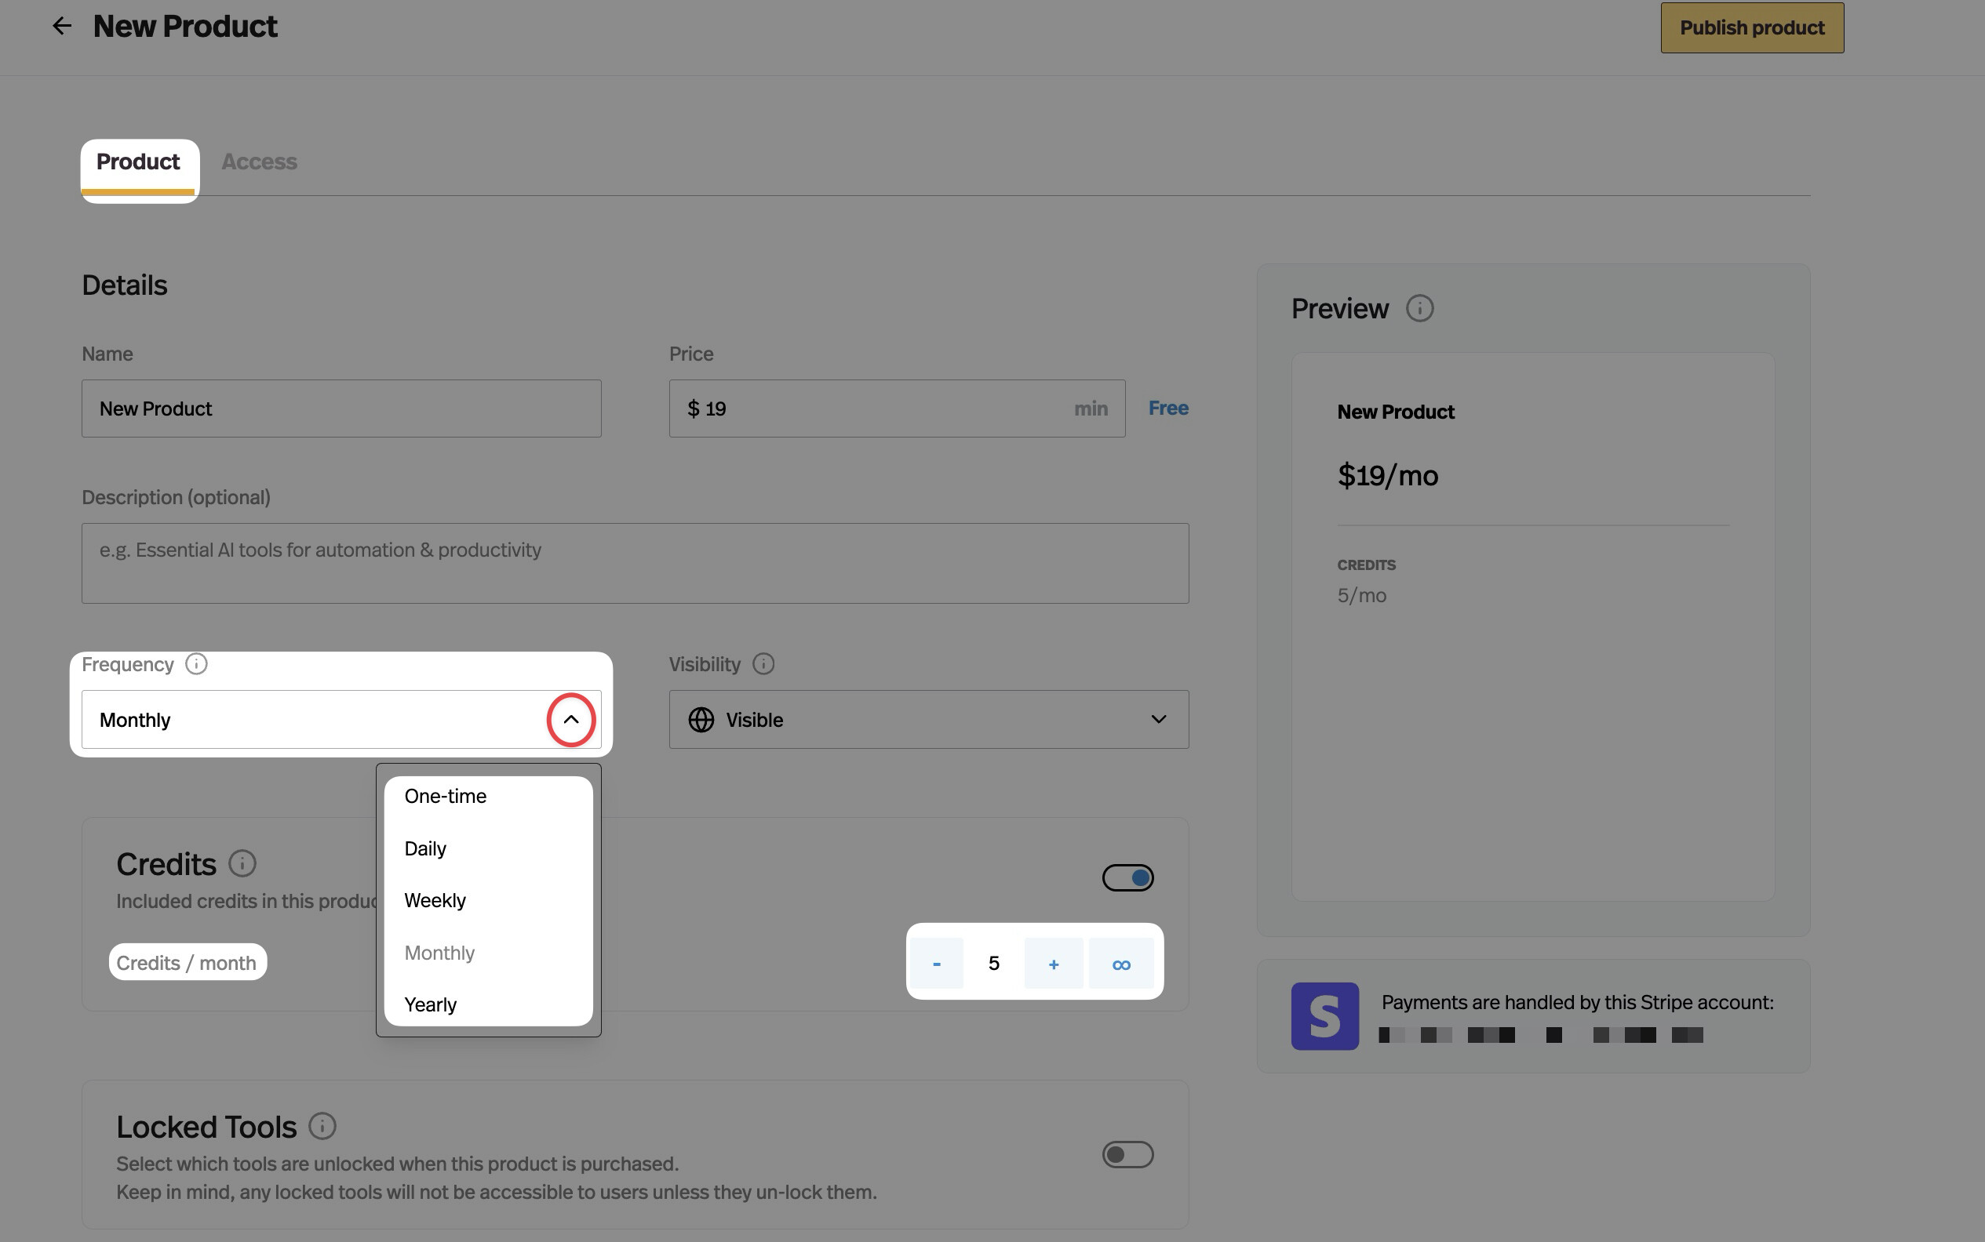Click the Preview info icon

click(1419, 309)
